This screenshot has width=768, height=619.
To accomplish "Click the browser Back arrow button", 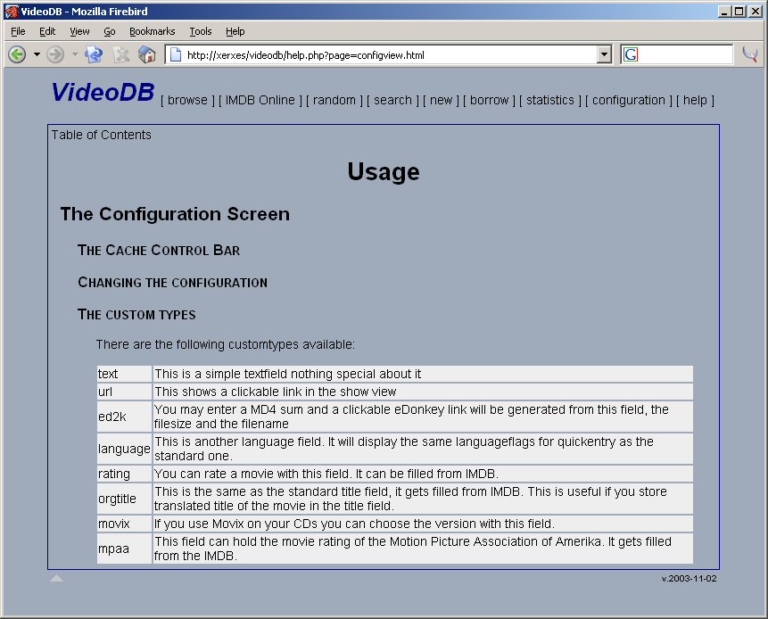I will (17, 54).
